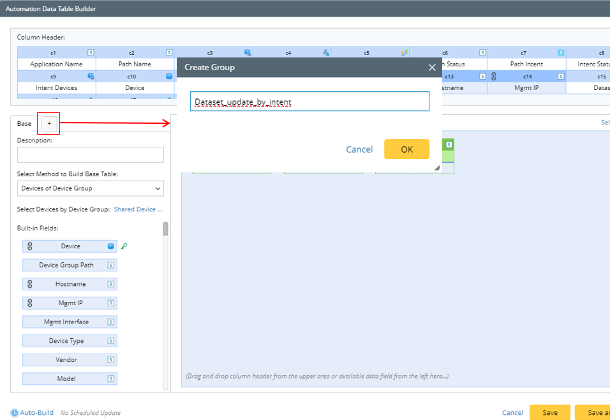Click the link icon on Mgmt IP field
610x420 pixels.
tap(30, 303)
